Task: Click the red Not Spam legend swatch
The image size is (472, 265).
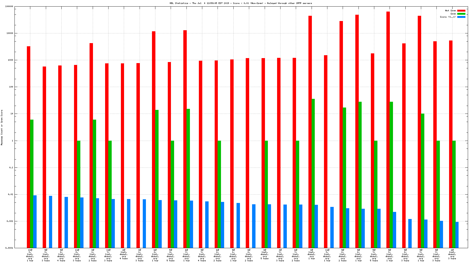Action: pos(461,11)
